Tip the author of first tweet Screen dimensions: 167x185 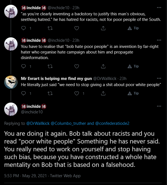tap(133, 28)
